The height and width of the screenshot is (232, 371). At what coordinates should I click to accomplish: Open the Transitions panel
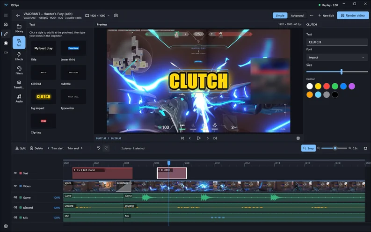pos(19,85)
